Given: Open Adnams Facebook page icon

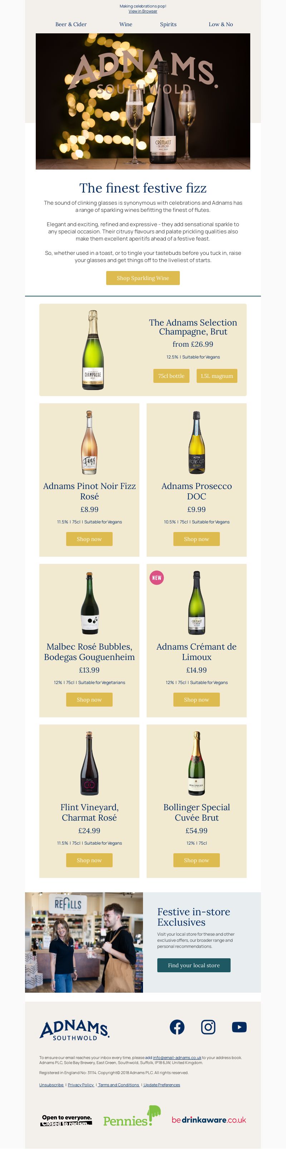Looking at the screenshot, I should 177,1027.
